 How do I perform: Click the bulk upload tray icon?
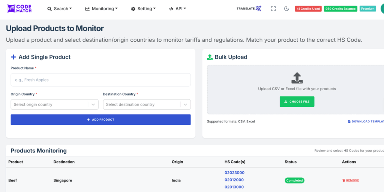[x=297, y=78]
